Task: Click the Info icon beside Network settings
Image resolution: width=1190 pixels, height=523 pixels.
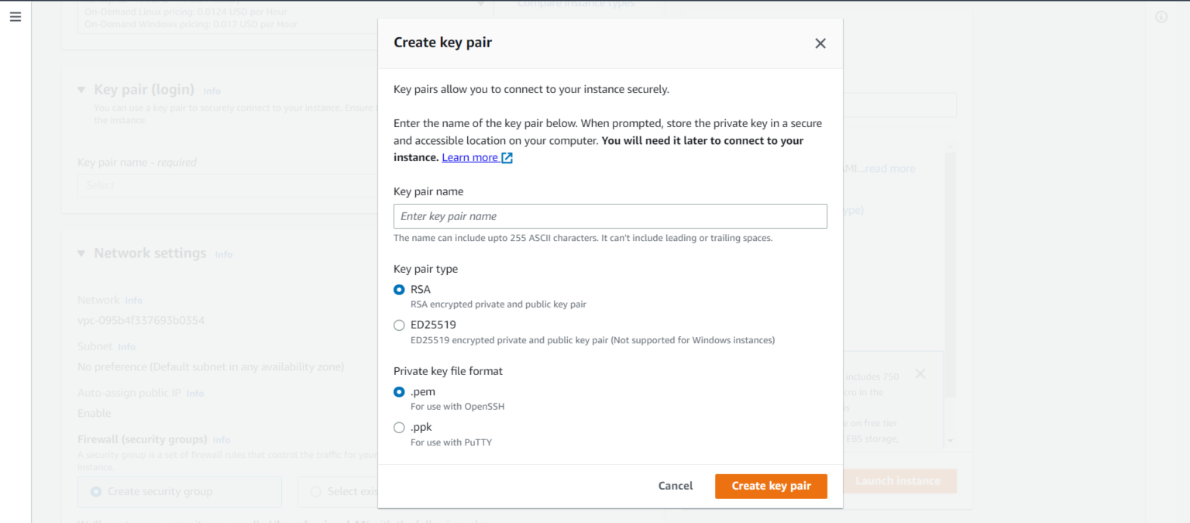Action: pyautogui.click(x=223, y=253)
